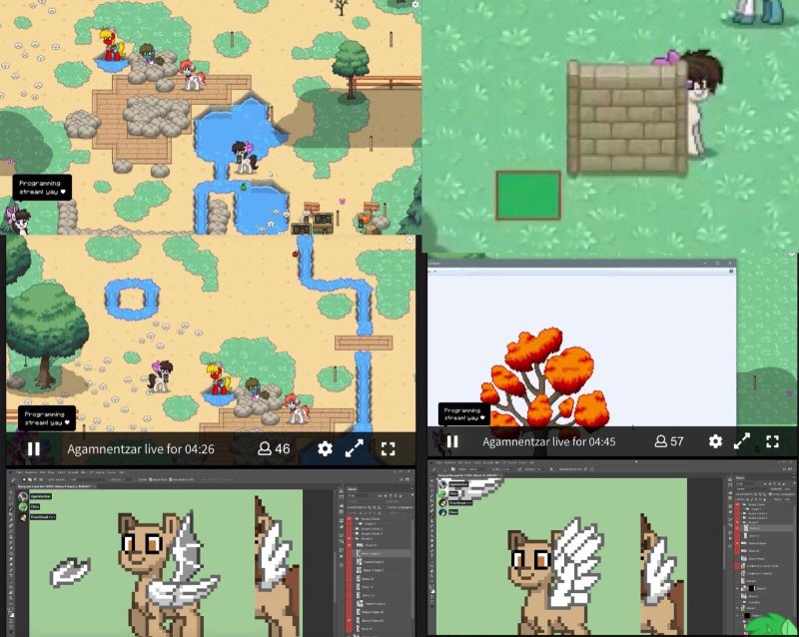Open settings gear on the 57-viewer stream
The height and width of the screenshot is (637, 799).
click(715, 441)
